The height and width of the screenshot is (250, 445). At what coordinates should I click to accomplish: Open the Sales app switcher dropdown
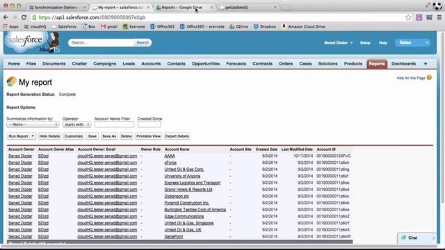(413, 42)
